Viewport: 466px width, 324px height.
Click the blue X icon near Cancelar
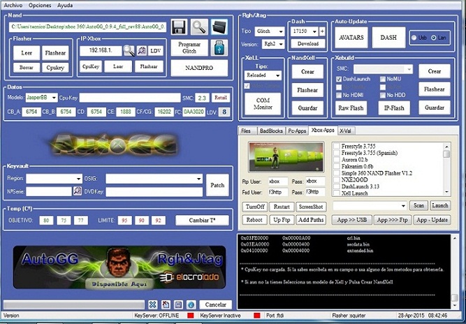click(x=152, y=304)
